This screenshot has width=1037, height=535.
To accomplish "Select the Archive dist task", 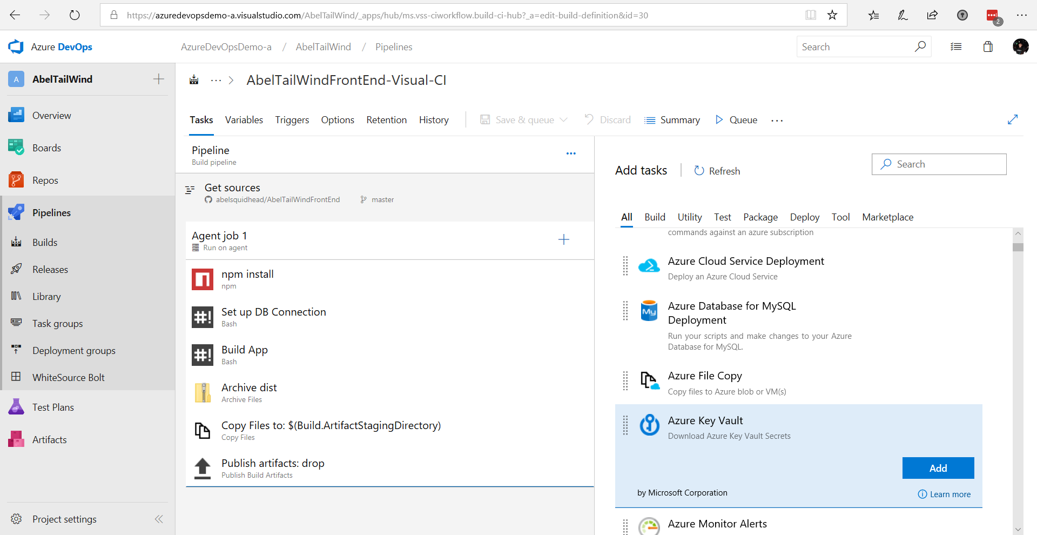I will pos(390,393).
